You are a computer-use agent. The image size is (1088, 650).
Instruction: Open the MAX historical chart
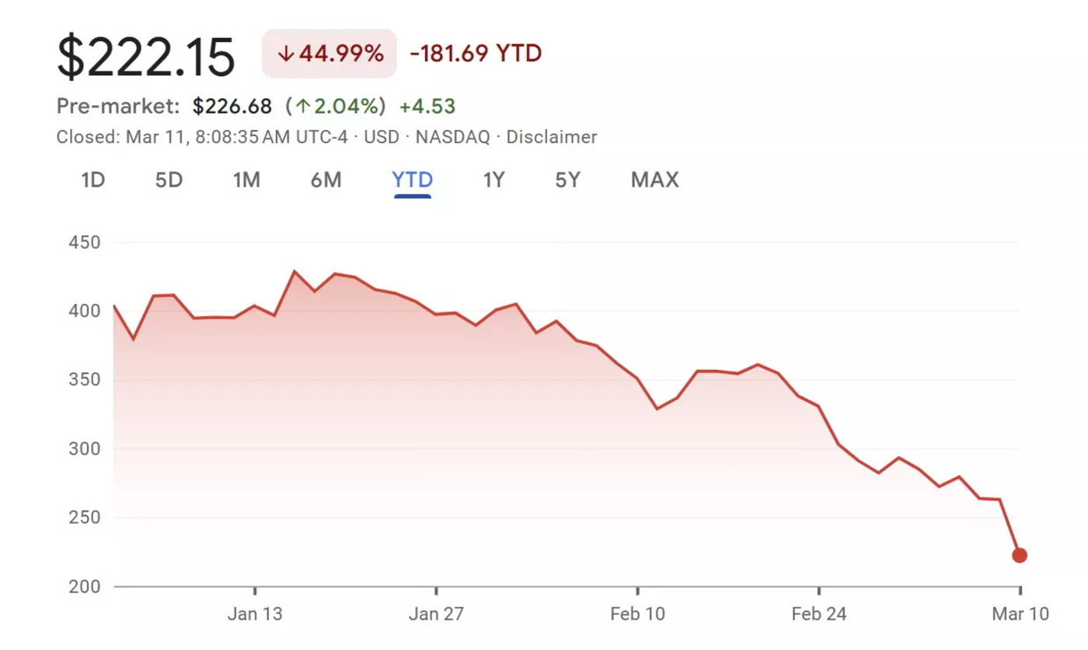[654, 180]
